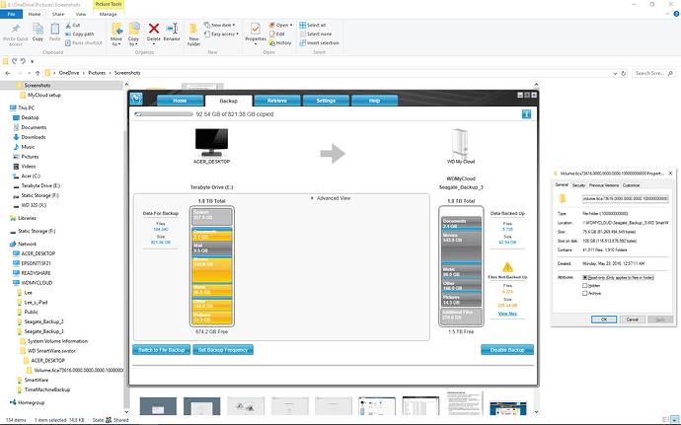This screenshot has width=681, height=425.
Task: Click Paste shortcut in the ribbon
Action: tap(83, 43)
